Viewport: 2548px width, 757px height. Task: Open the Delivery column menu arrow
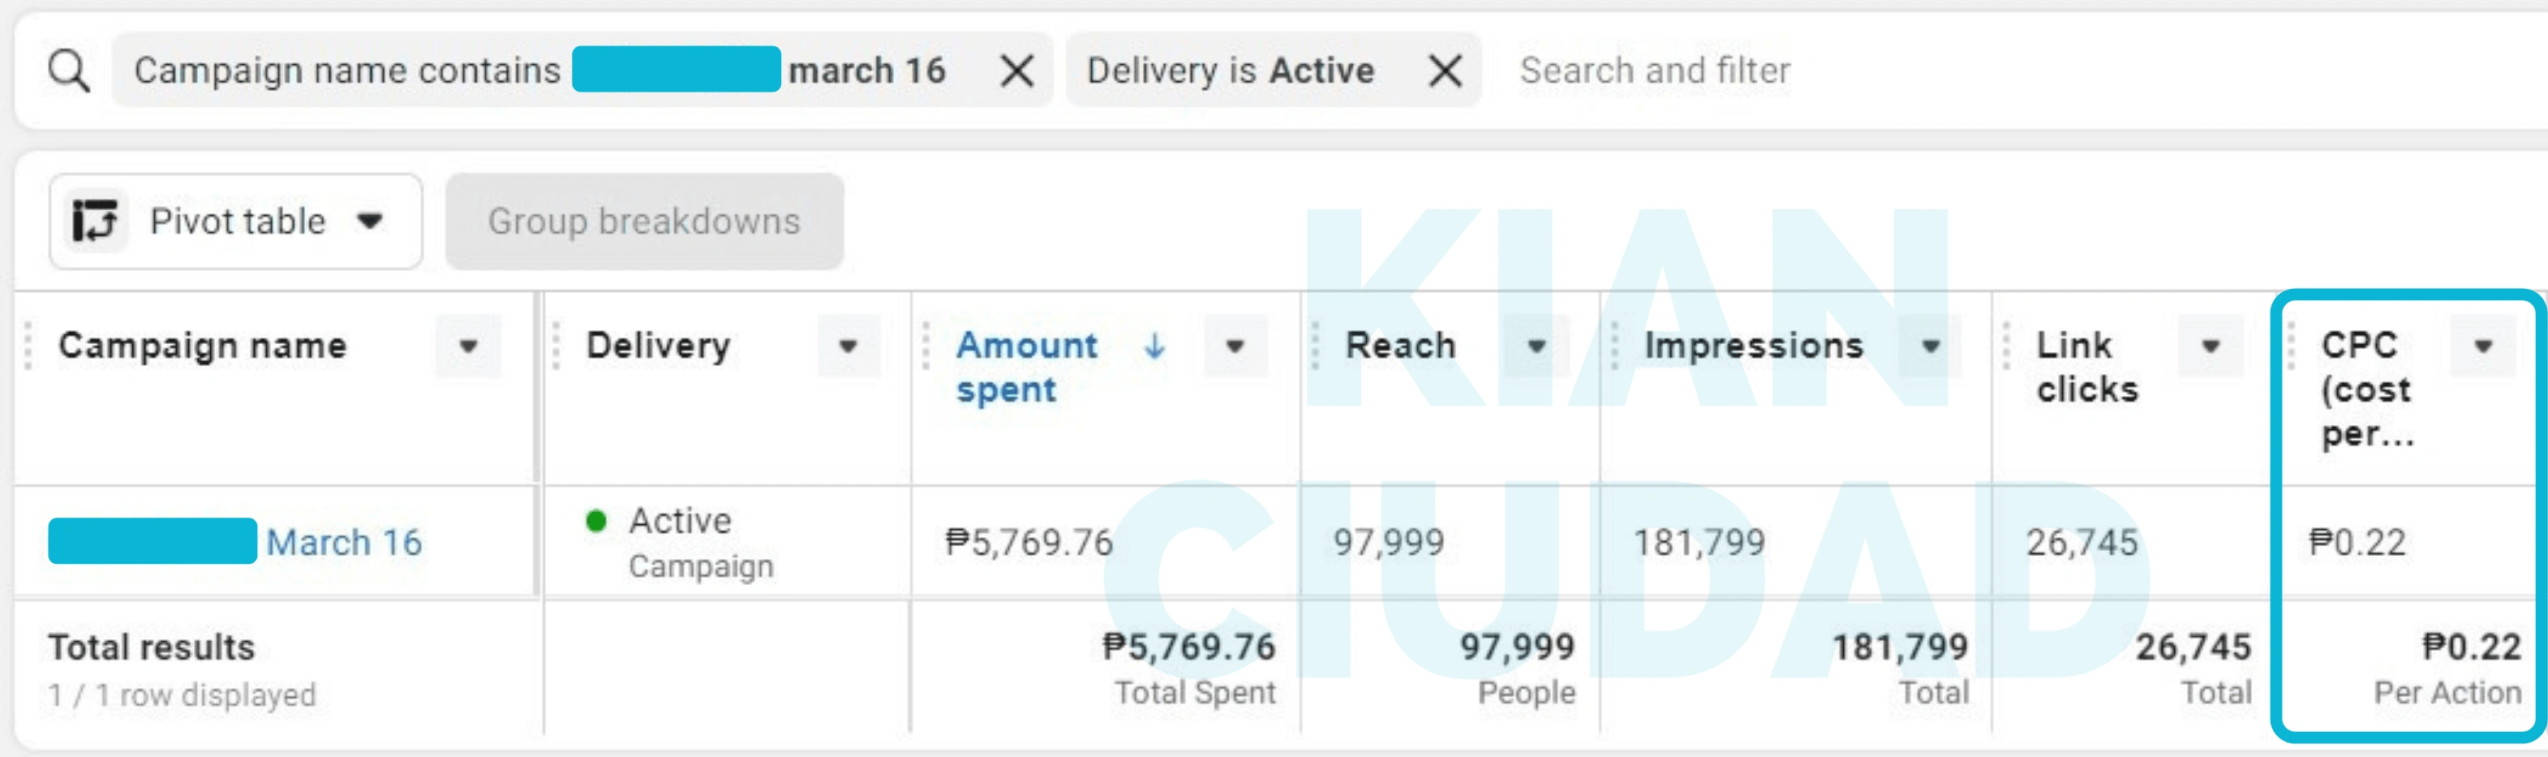point(848,346)
